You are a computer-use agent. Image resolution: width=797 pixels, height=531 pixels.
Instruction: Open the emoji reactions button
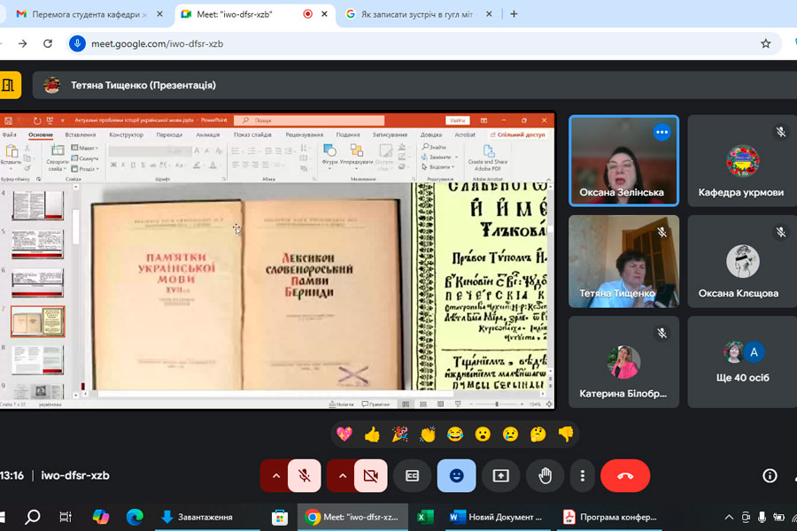pyautogui.click(x=456, y=475)
